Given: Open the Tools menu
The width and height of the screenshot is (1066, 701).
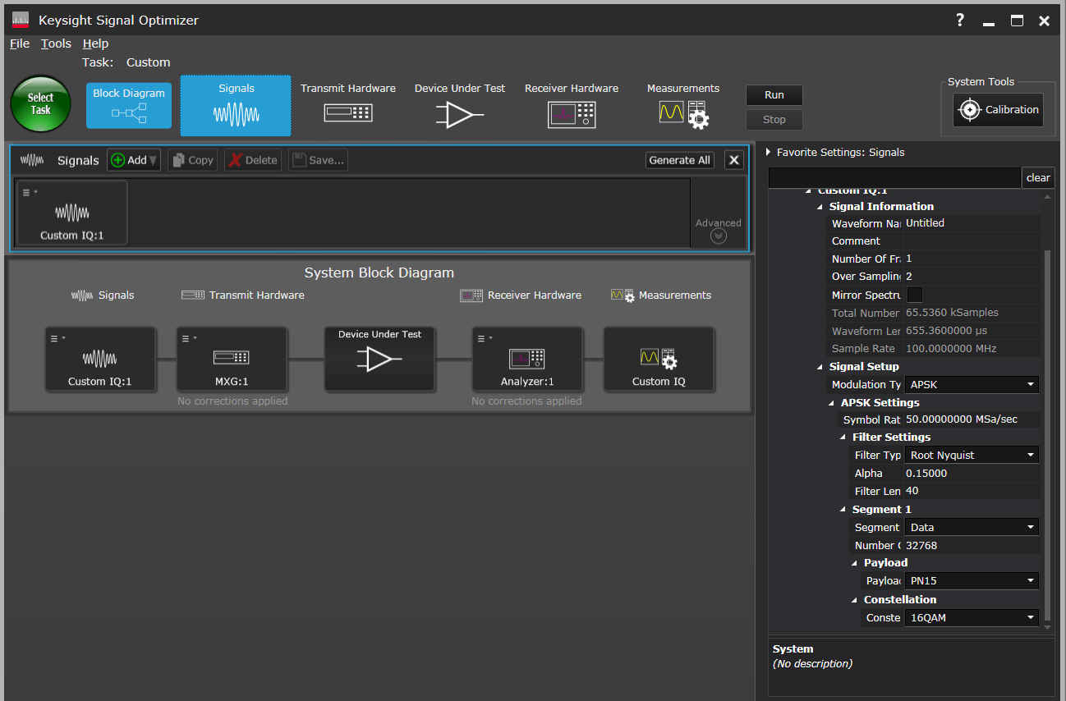Looking at the screenshot, I should pos(56,44).
